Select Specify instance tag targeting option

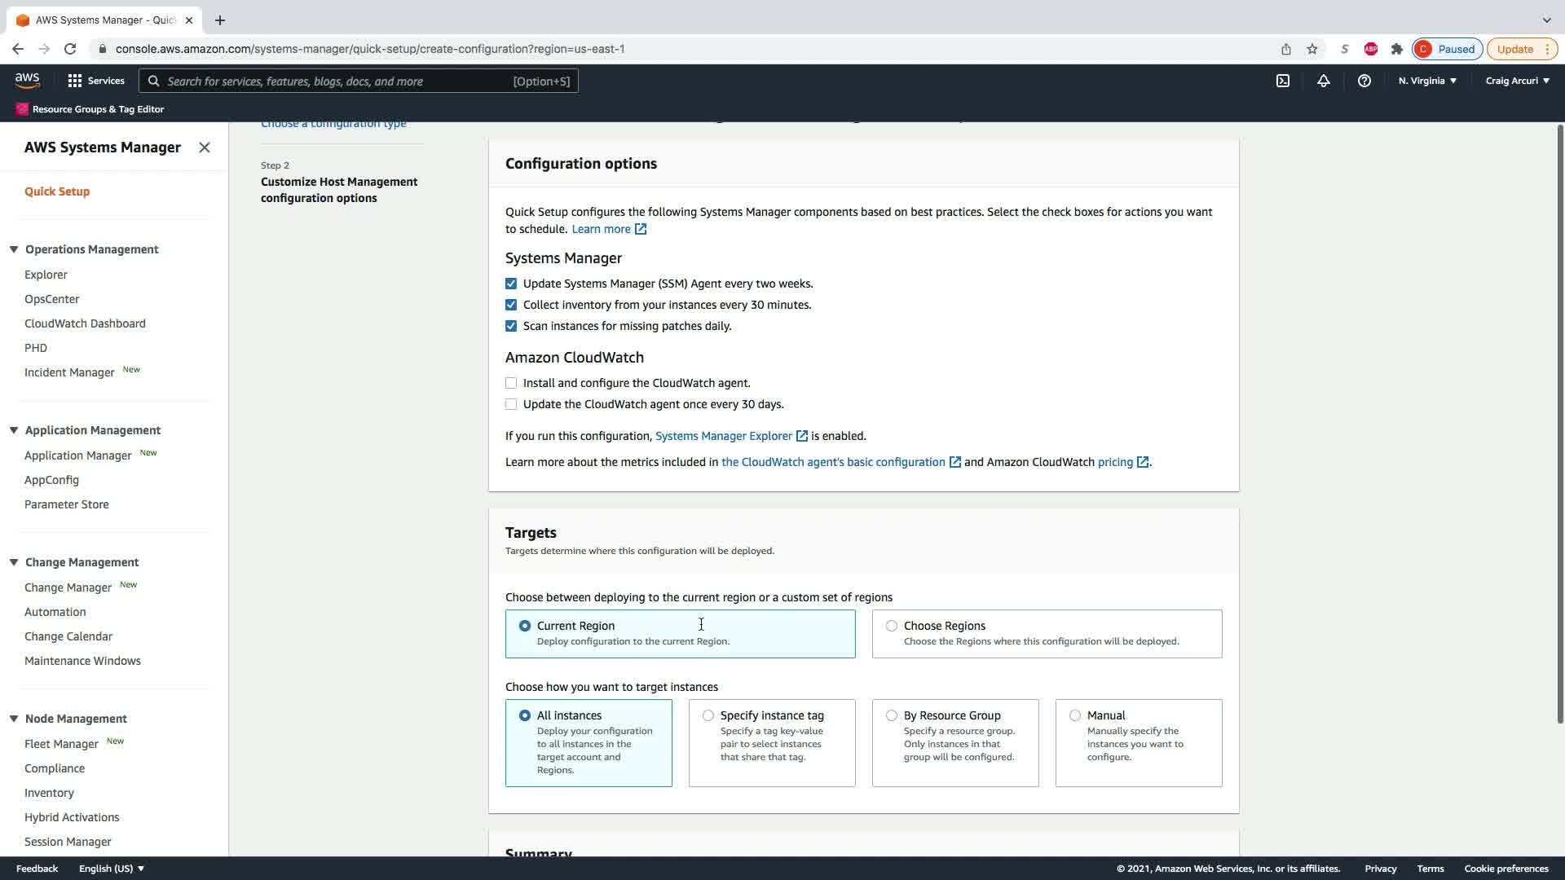point(708,715)
